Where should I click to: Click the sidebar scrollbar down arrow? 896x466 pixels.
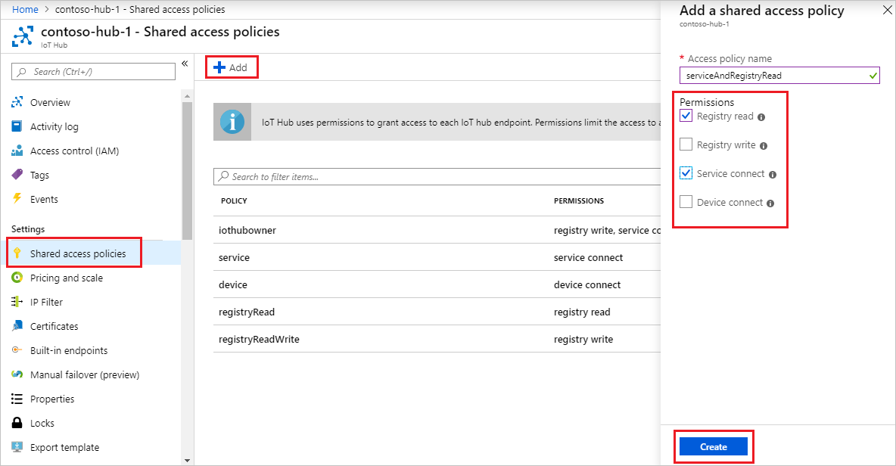click(x=188, y=460)
